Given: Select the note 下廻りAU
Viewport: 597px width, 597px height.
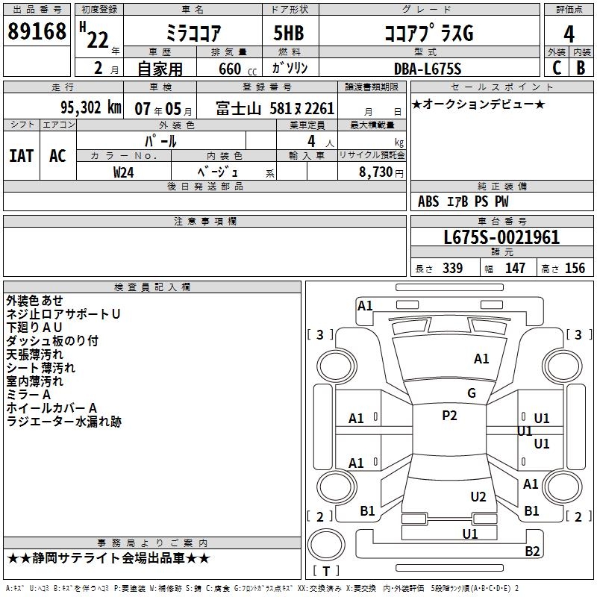Looking at the screenshot, I should [x=34, y=328].
